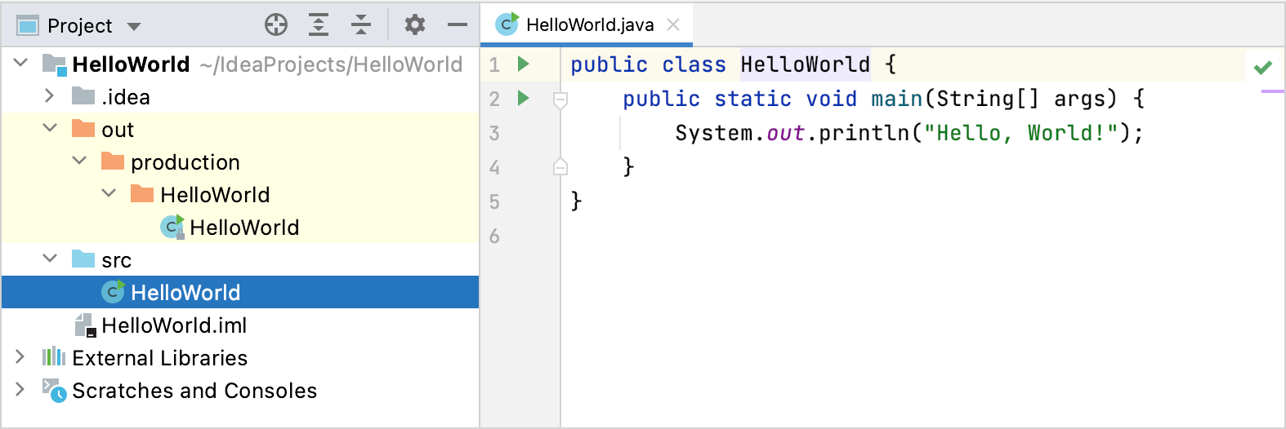Click the purple stripe mark on error stripe
Image resolution: width=1286 pixels, height=429 pixels.
[x=1272, y=91]
